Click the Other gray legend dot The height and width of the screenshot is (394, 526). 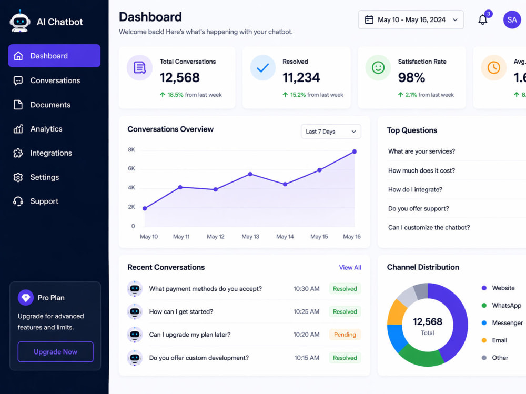coord(484,358)
